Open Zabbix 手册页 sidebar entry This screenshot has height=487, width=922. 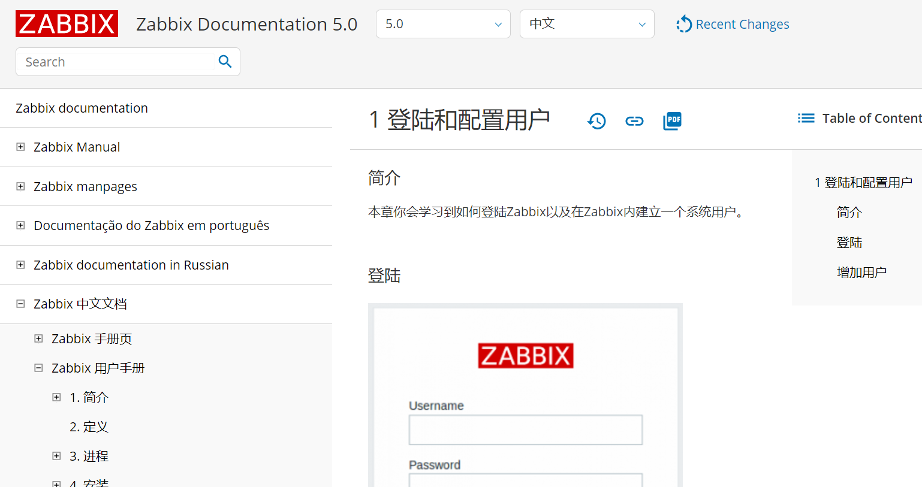pos(92,338)
